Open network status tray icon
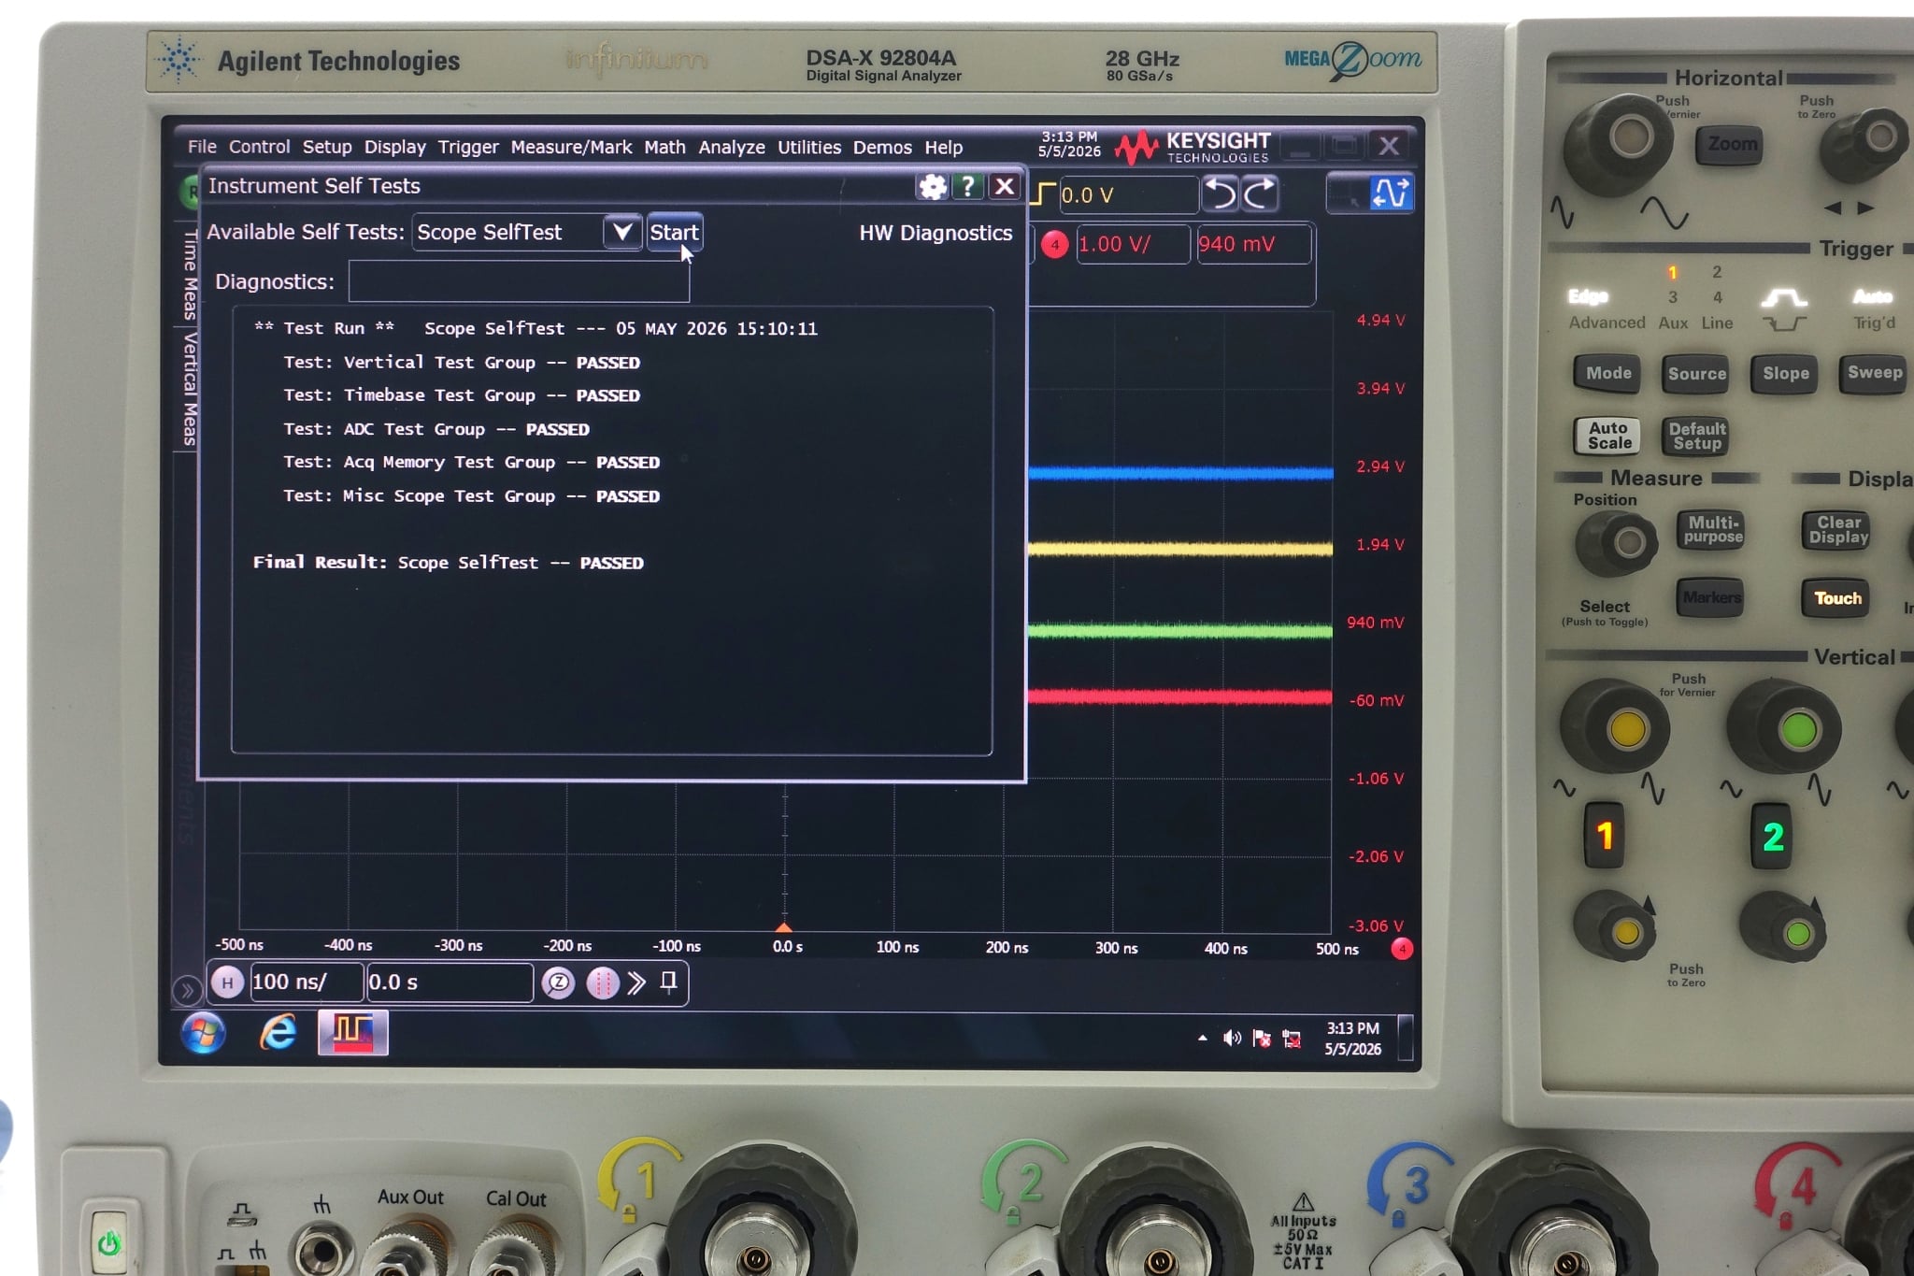Viewport: 1914px width, 1276px height. tap(1292, 1039)
